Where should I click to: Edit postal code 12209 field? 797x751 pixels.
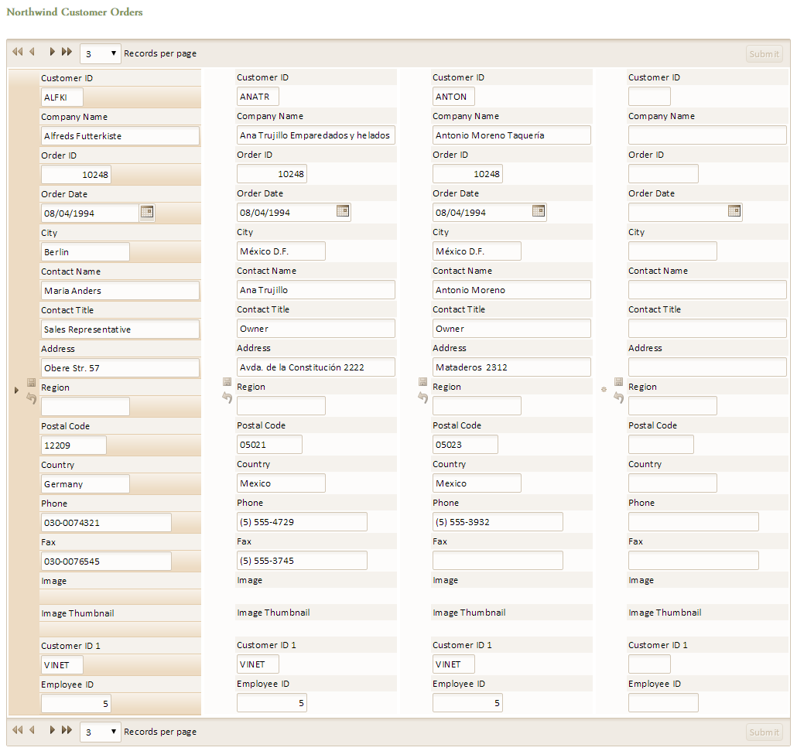pyautogui.click(x=74, y=445)
